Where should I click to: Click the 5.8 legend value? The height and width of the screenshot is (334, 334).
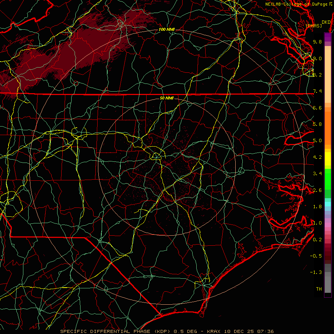point(317,124)
